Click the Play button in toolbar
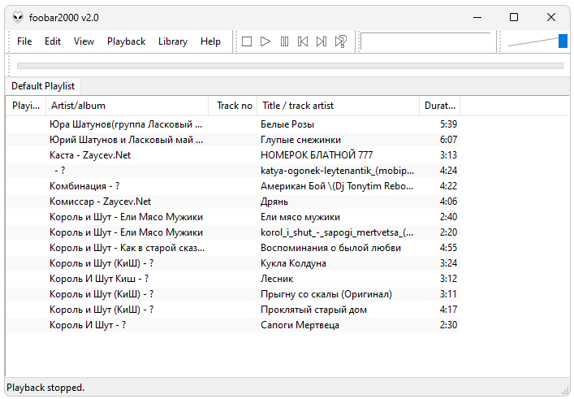Screen dimensions: 574x399 click(x=265, y=41)
